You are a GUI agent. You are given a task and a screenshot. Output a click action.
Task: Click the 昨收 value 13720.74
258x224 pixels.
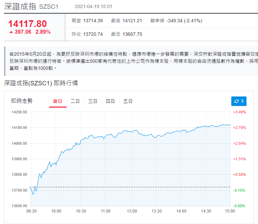93,34
